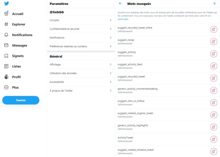220x157 pixels.
Task: Click the blue Tweeter button
Action: (x=21, y=100)
